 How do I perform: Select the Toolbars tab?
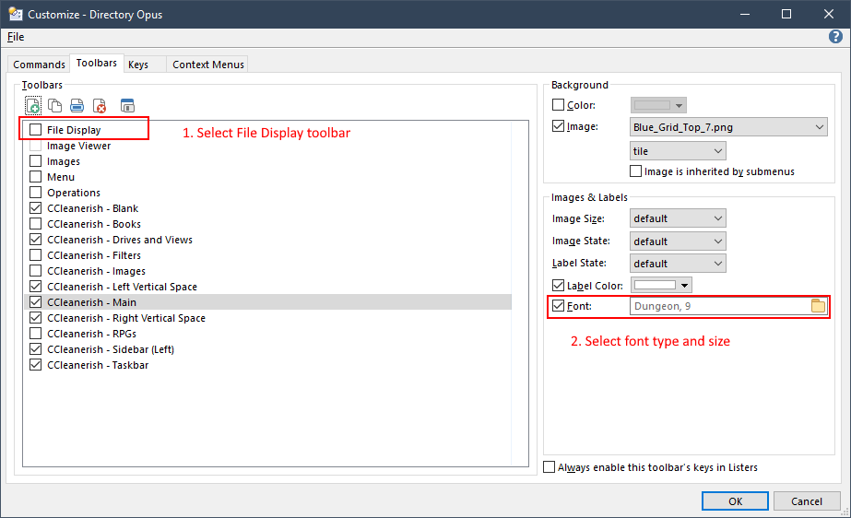coord(97,63)
